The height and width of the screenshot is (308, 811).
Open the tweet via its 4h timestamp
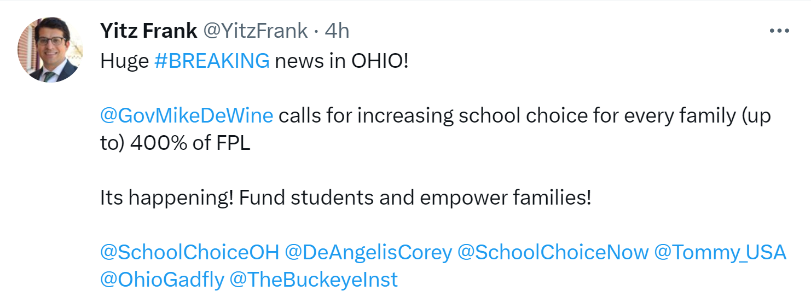pyautogui.click(x=337, y=31)
